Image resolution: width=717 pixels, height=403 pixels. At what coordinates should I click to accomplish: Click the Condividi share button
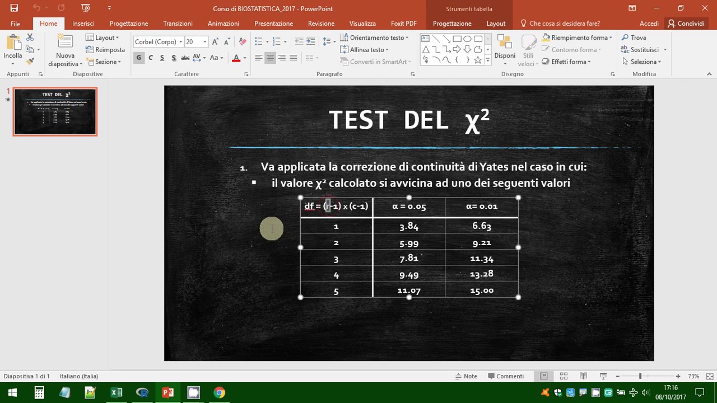click(686, 24)
